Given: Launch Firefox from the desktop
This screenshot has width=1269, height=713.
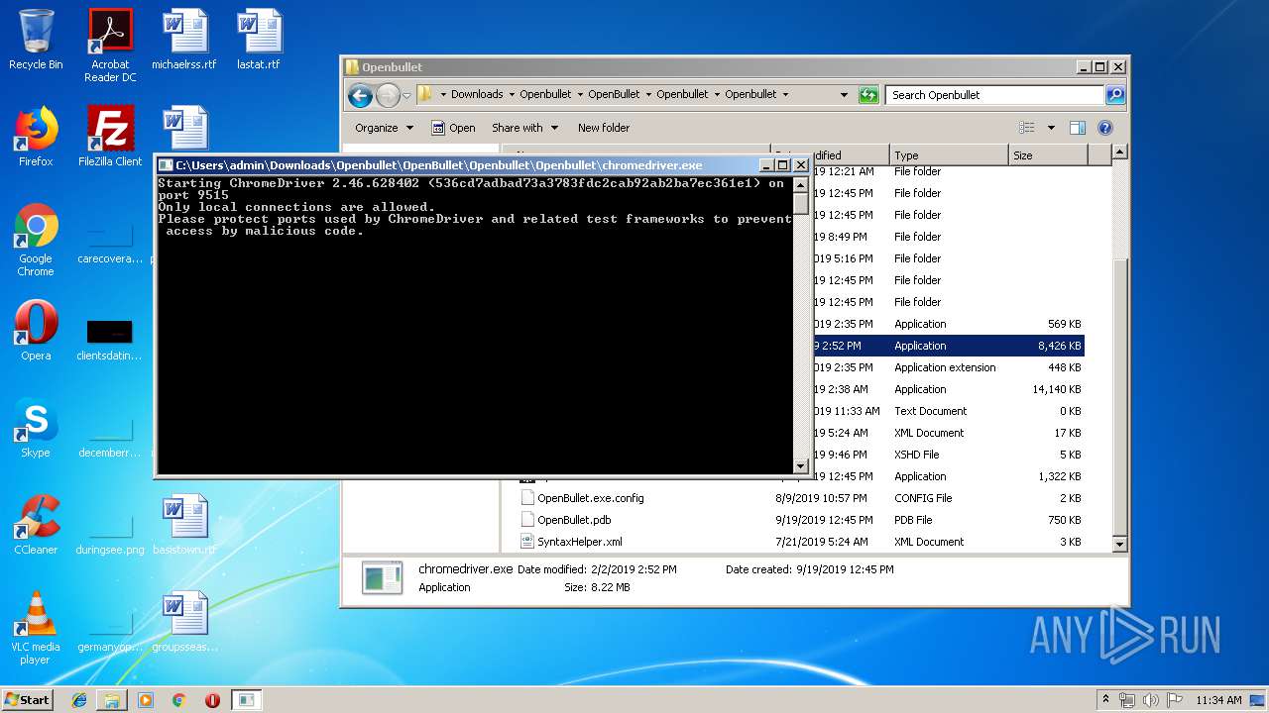Looking at the screenshot, I should tap(36, 137).
